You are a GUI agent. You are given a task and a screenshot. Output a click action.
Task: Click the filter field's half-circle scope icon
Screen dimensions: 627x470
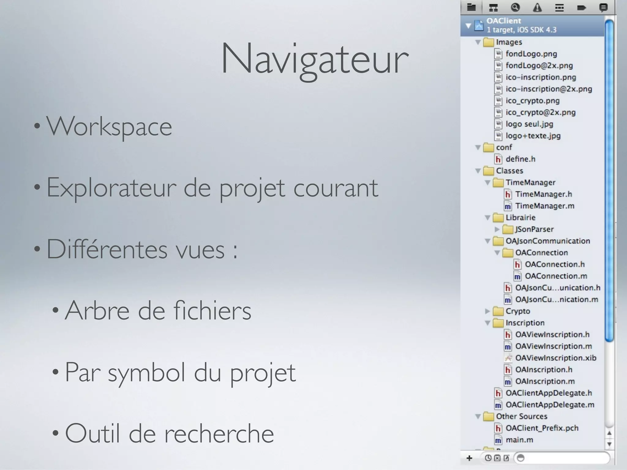point(520,458)
